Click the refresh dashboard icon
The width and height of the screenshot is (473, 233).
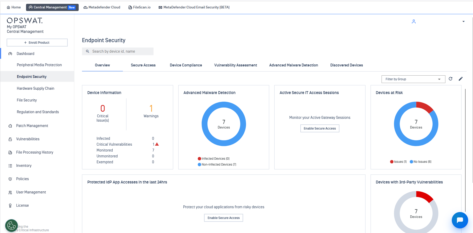451,79
